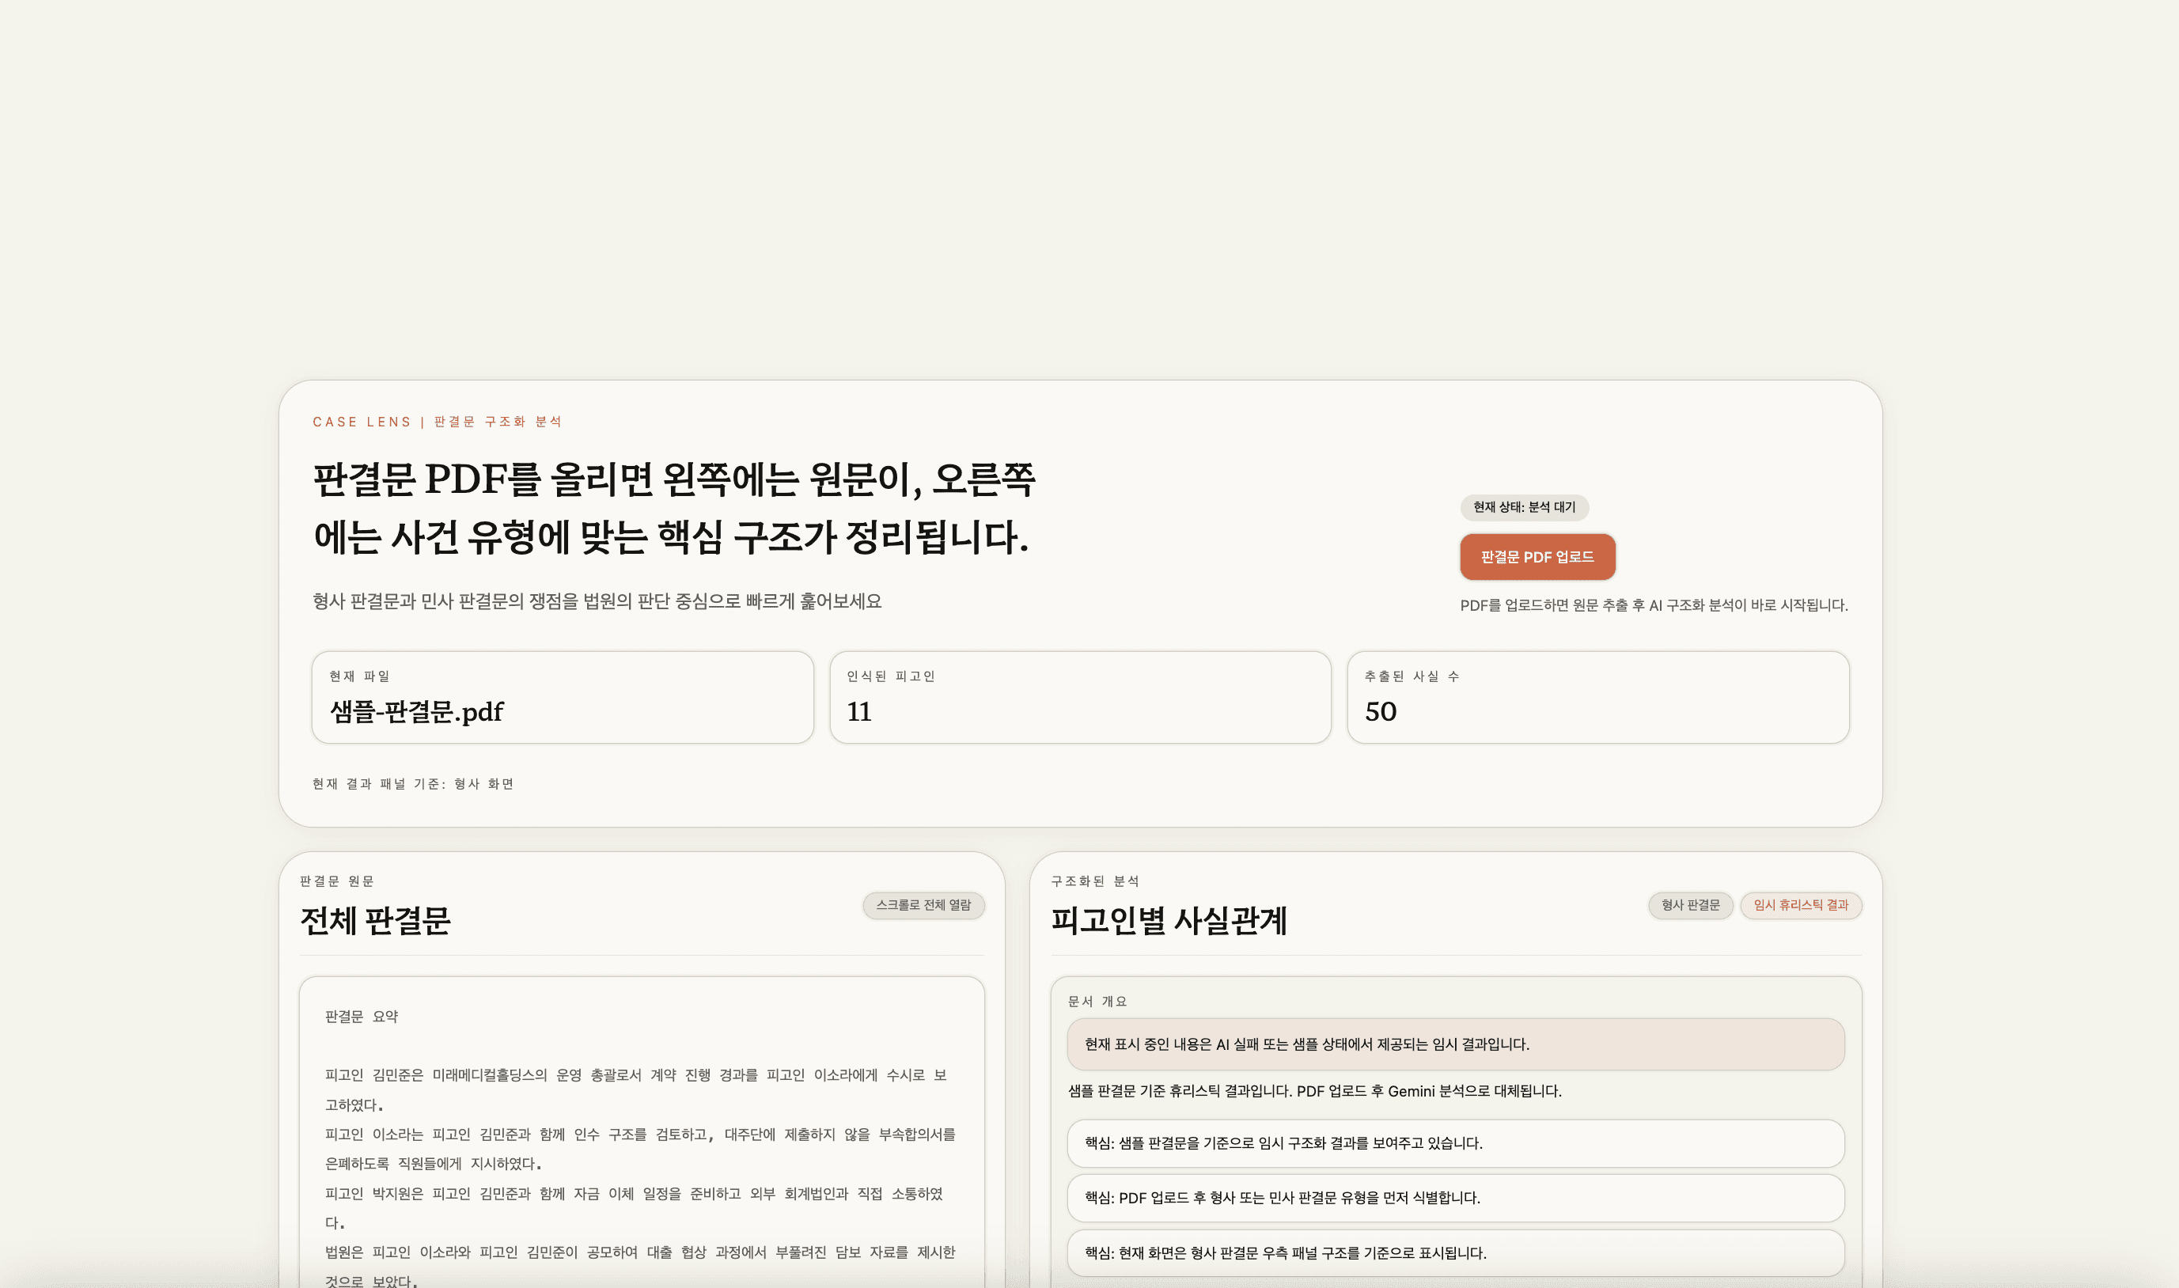Image resolution: width=2179 pixels, height=1288 pixels.
Task: Click the 구조화된 분석 panel label
Action: tap(1095, 881)
